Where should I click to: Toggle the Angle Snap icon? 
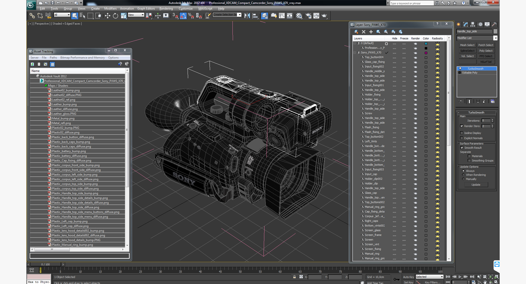tap(183, 16)
